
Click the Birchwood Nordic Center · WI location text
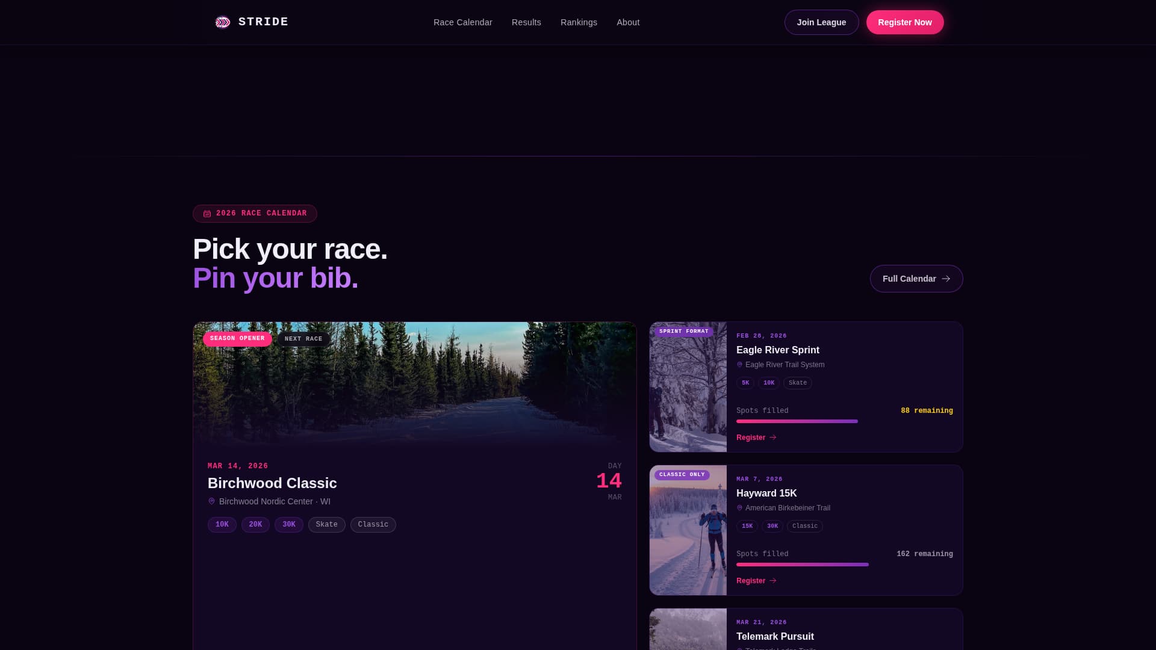pyautogui.click(x=275, y=501)
